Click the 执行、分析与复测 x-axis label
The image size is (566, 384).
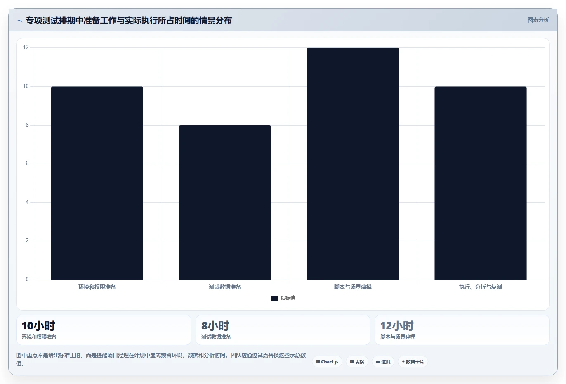481,287
